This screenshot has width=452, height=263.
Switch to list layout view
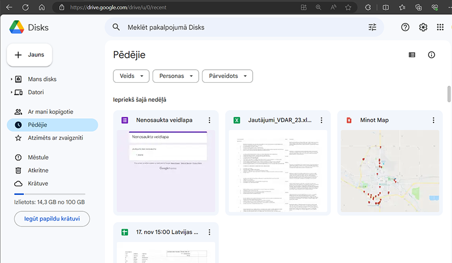pos(412,55)
